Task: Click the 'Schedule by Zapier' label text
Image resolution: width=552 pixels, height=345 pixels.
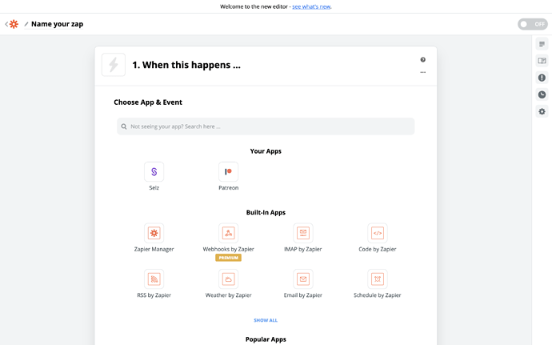Action: (378, 295)
